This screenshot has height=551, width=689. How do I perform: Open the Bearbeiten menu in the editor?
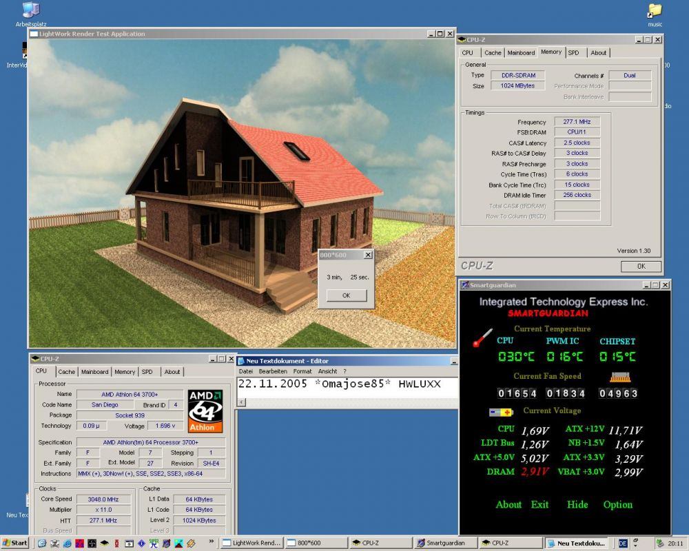click(x=273, y=371)
